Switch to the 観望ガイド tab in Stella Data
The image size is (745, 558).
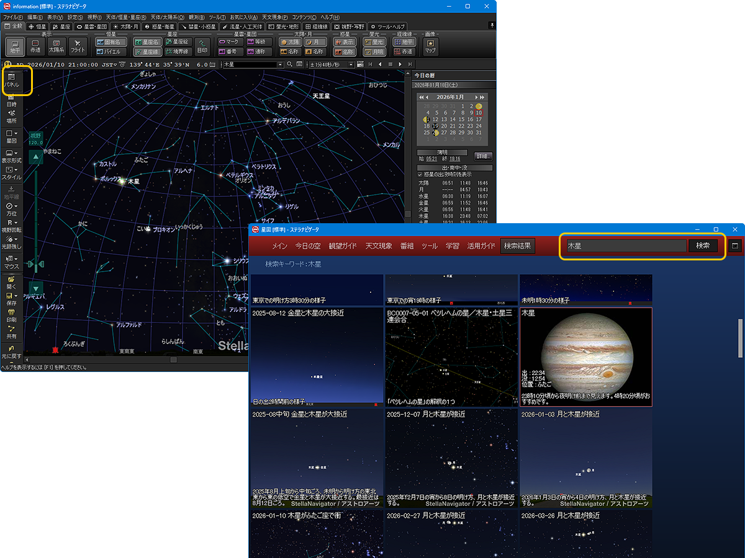click(x=343, y=246)
